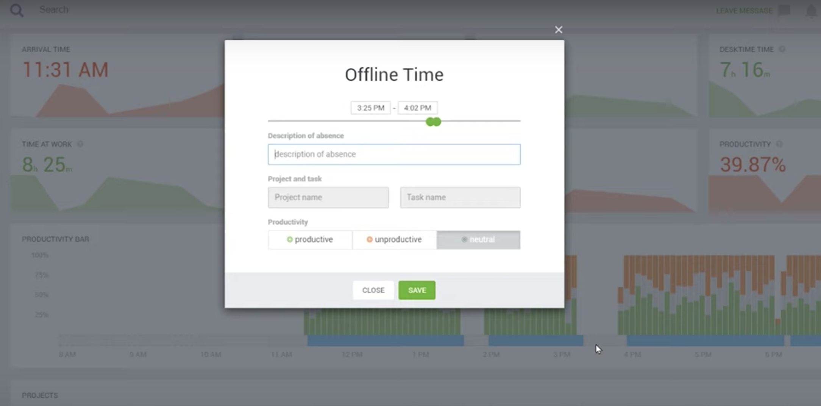Click the PROJECTS section heading
This screenshot has width=821, height=406.
pyautogui.click(x=40, y=395)
